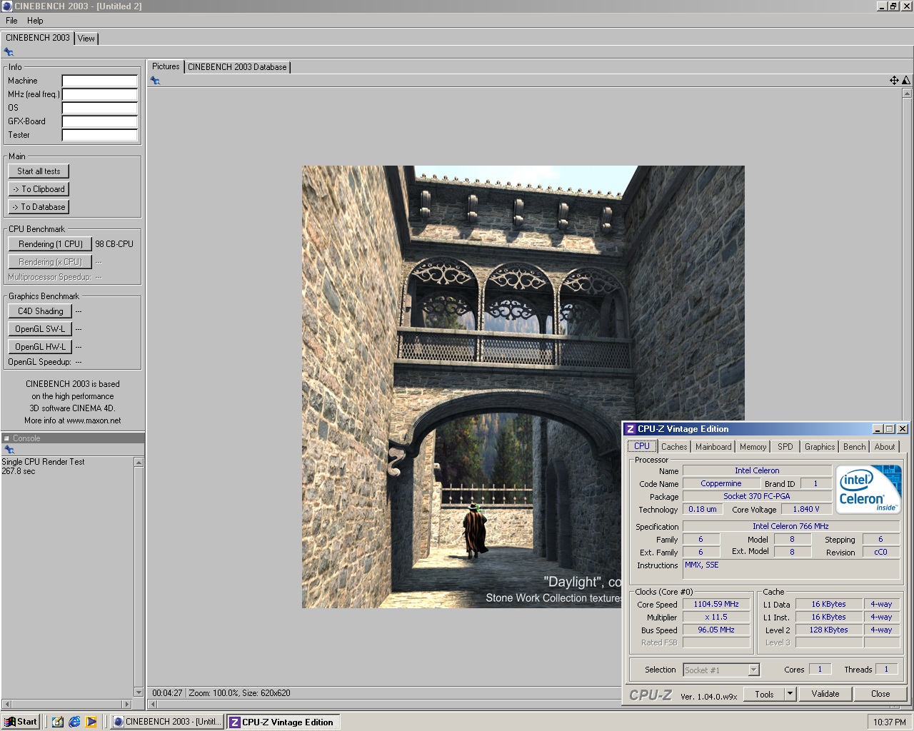Open the File menu
Screen dimensions: 914x731
coord(11,21)
